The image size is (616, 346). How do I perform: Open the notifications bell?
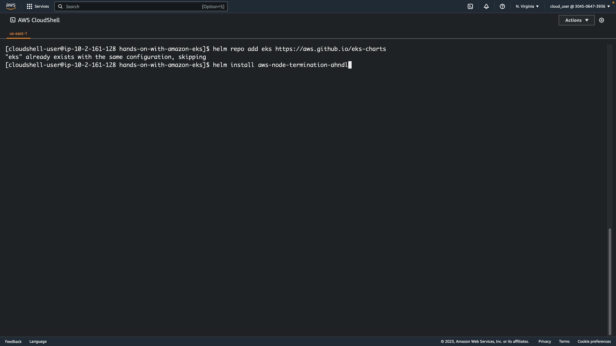point(486,6)
